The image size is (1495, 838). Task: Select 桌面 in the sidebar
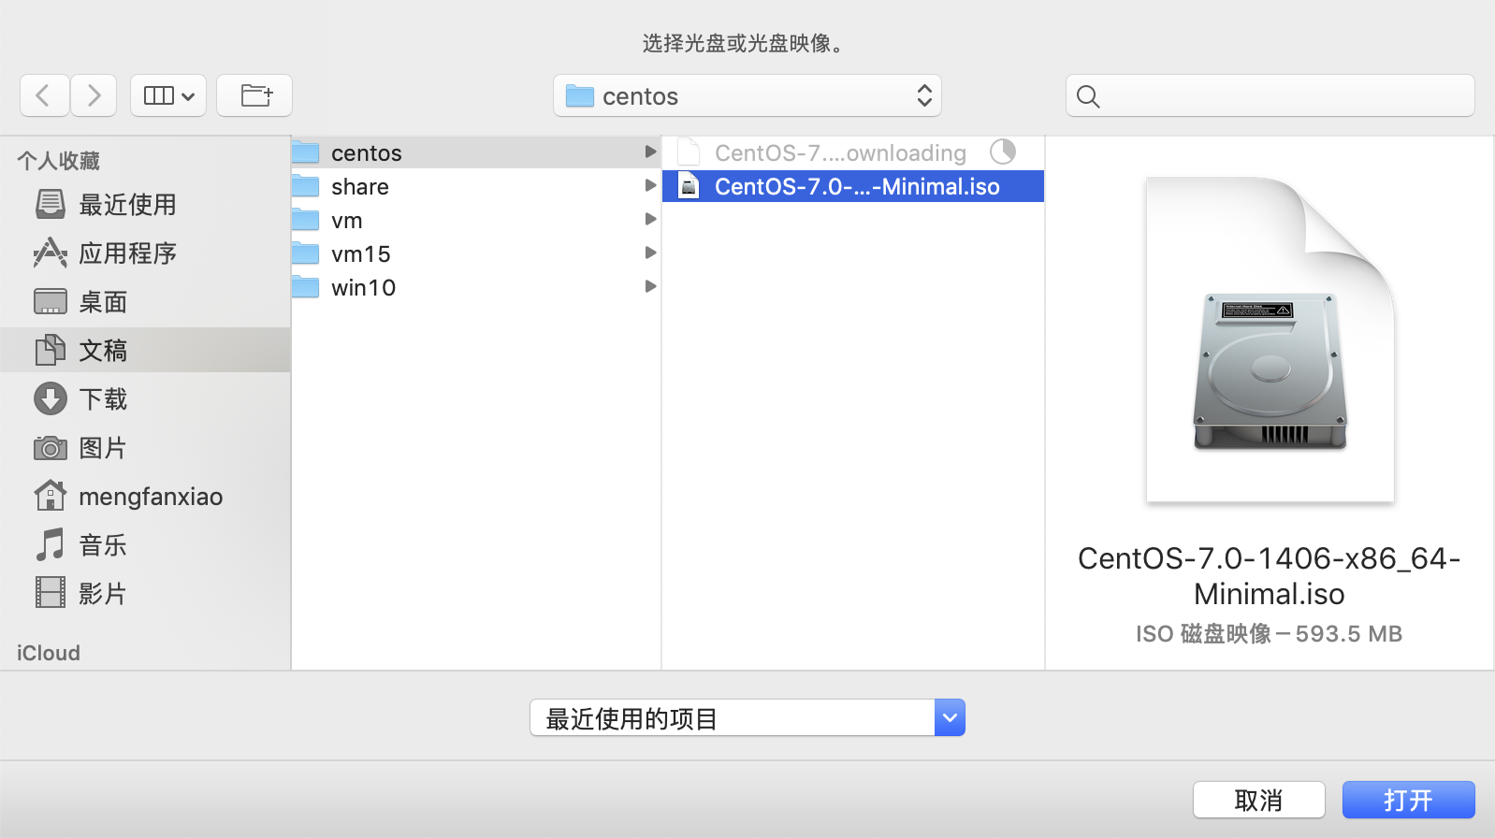103,302
